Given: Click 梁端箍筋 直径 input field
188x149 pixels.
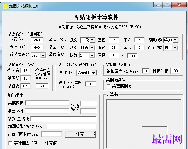Looking at the screenshot, I should point(114,56).
